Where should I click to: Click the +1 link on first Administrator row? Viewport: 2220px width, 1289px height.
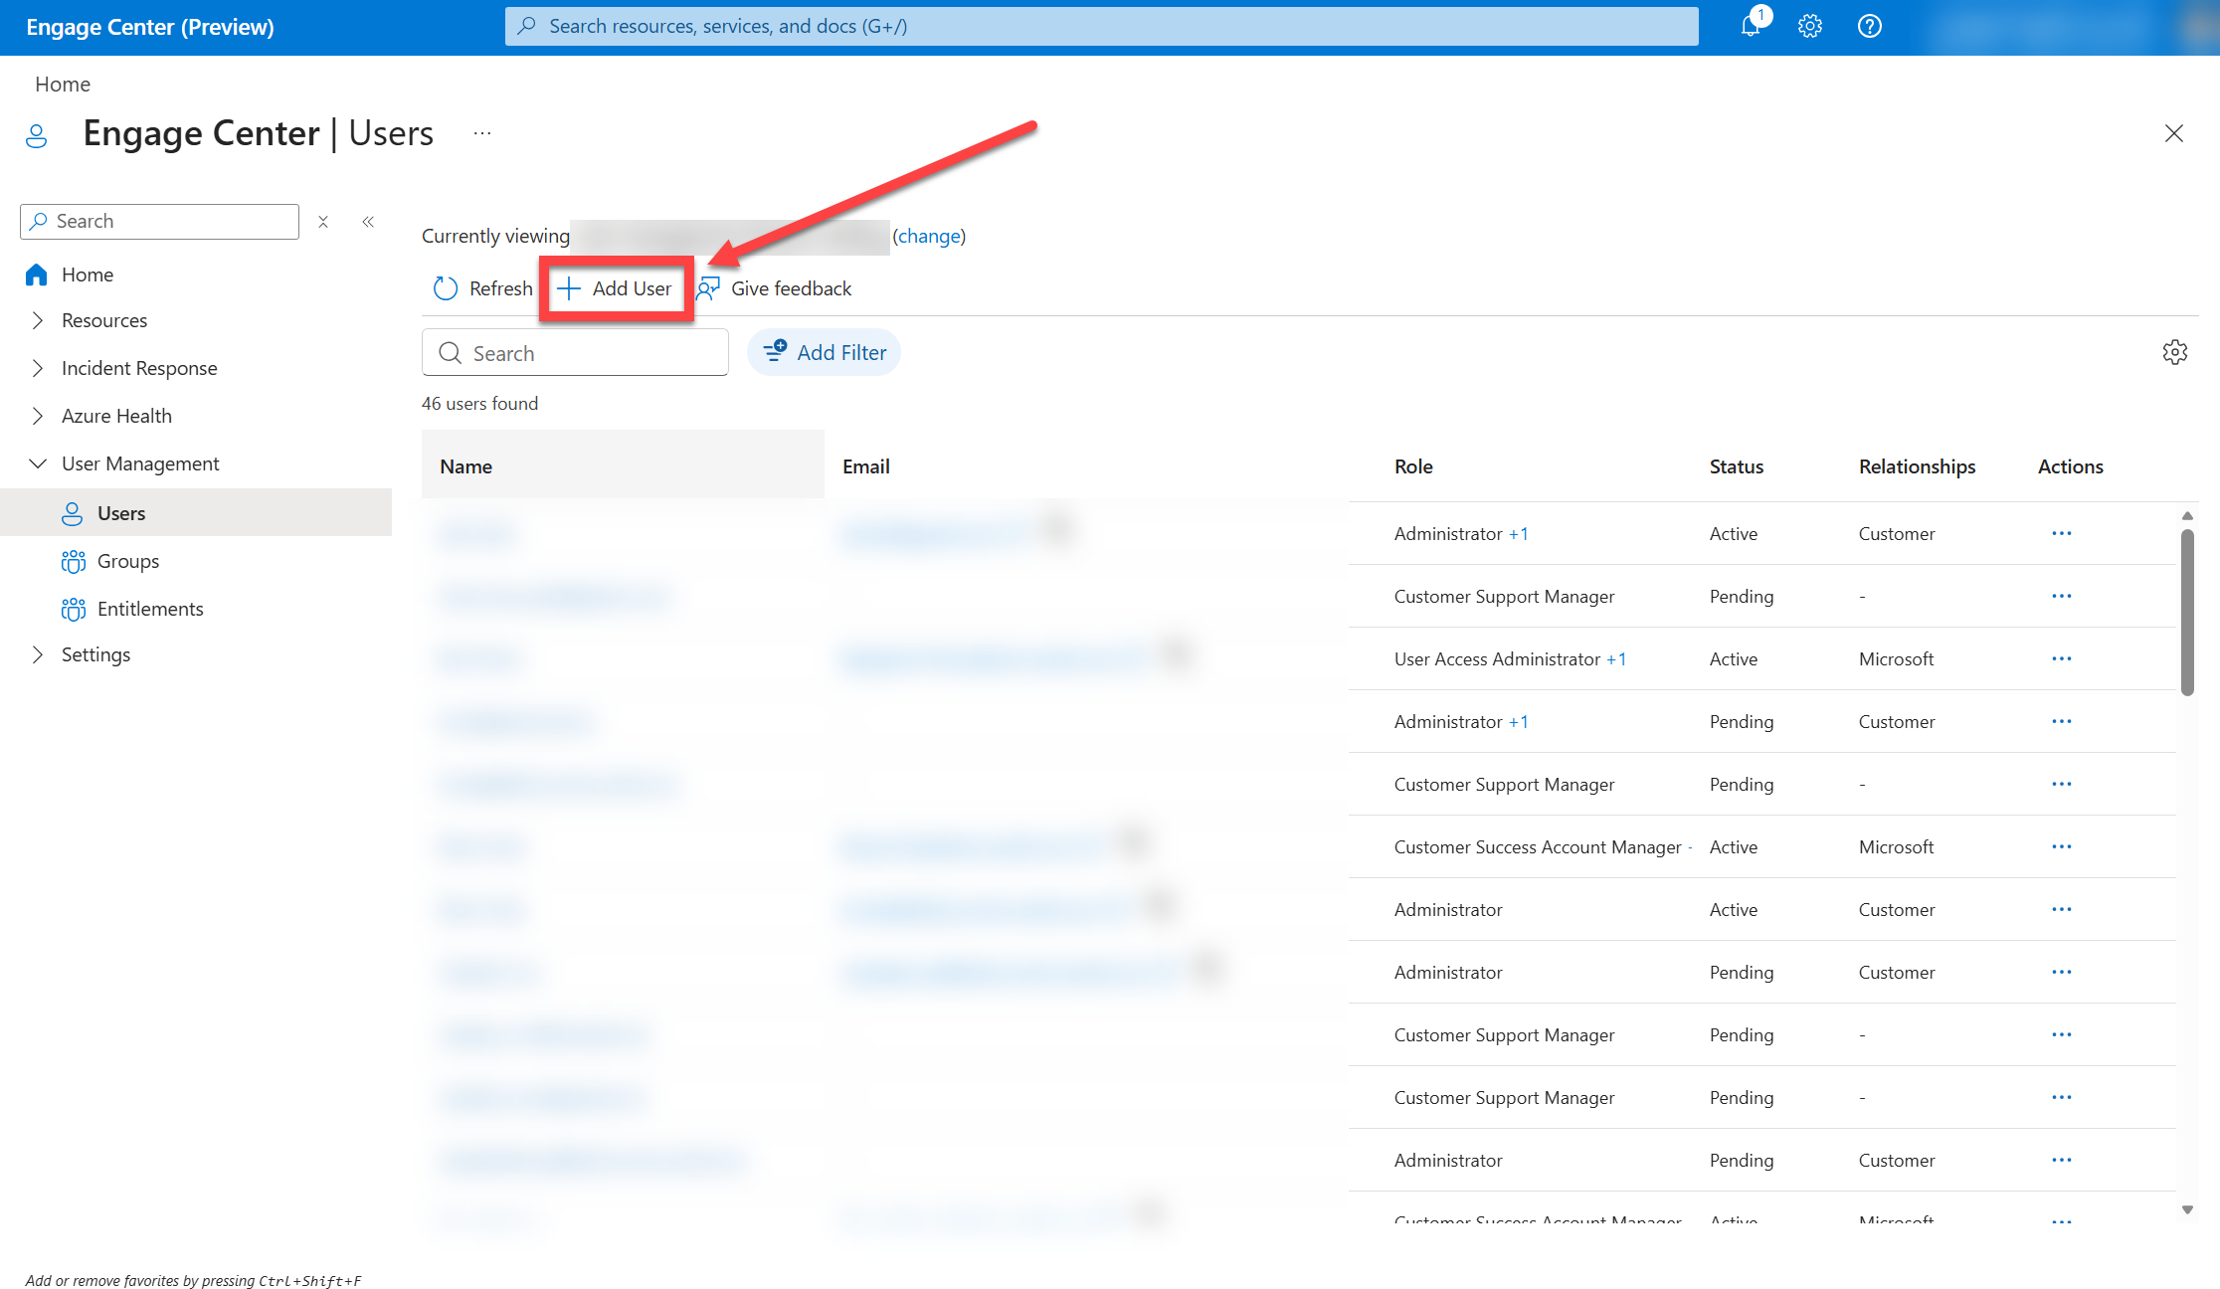pos(1519,534)
